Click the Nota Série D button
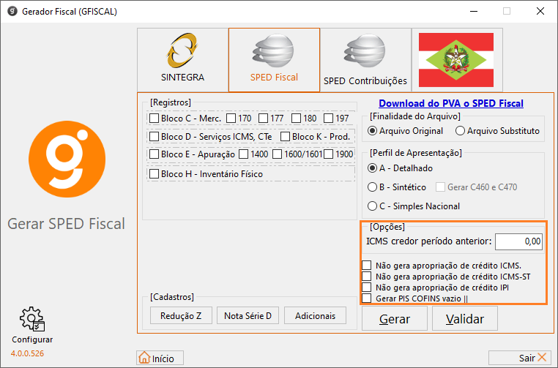 click(x=248, y=316)
